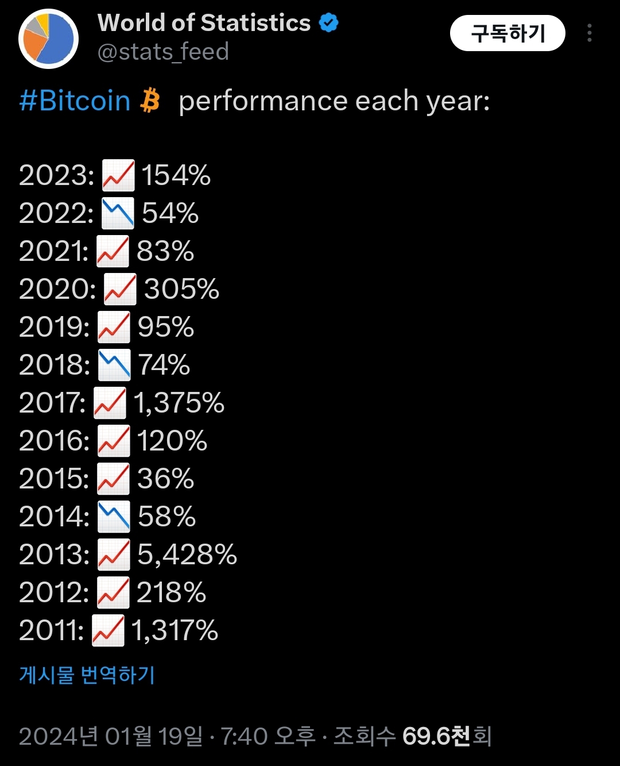Screen dimensions: 620x766
Task: Click the @stats_feed handle
Action: 163,52
